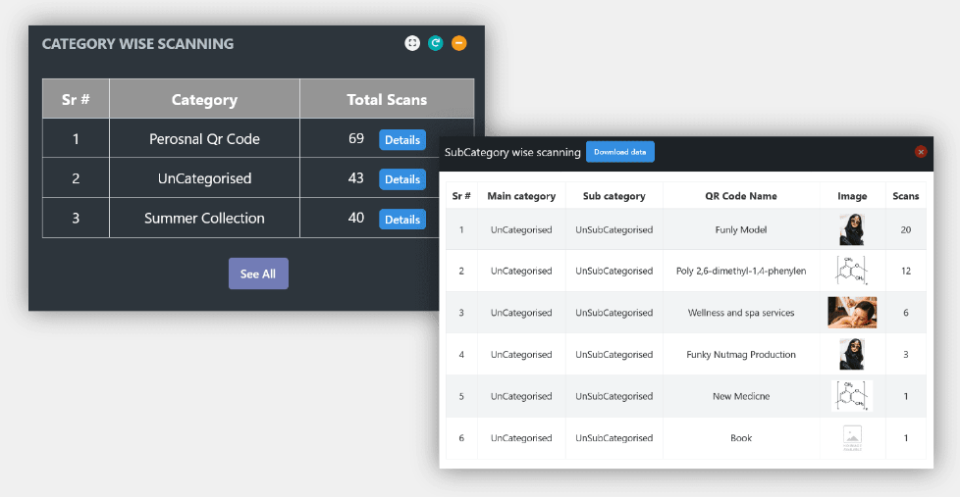The height and width of the screenshot is (497, 960).
Task: Click the See All button
Action: (x=258, y=273)
